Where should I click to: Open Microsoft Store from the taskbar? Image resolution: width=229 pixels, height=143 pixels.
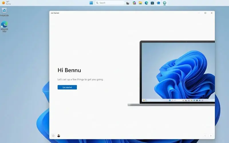tap(152, 3)
